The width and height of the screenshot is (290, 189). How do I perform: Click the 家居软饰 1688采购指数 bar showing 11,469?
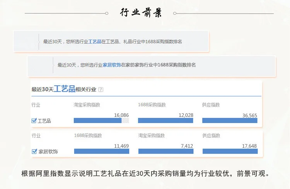tap(102, 151)
